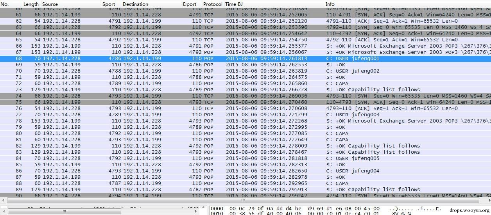This screenshot has width=491, height=215.
Task: Select packet 86 USER jufeng004
Action: pos(245,171)
